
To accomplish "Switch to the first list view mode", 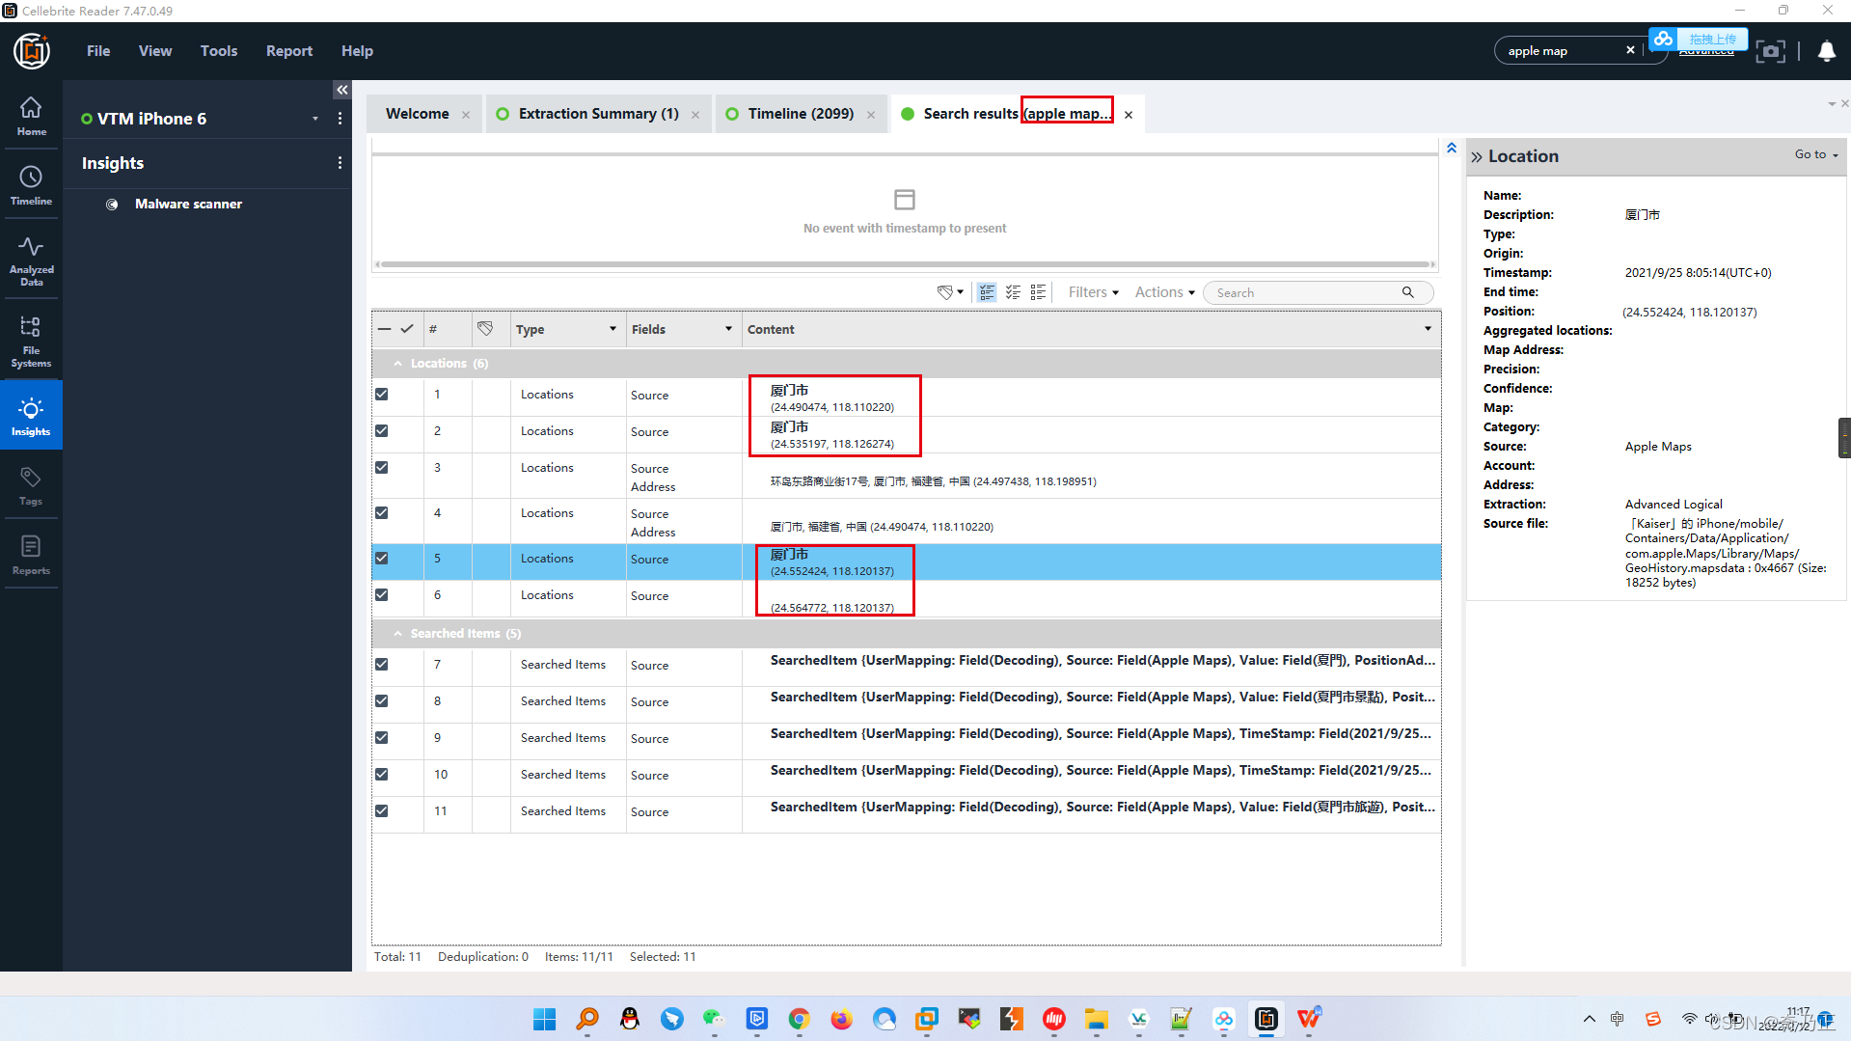I will tap(987, 292).
